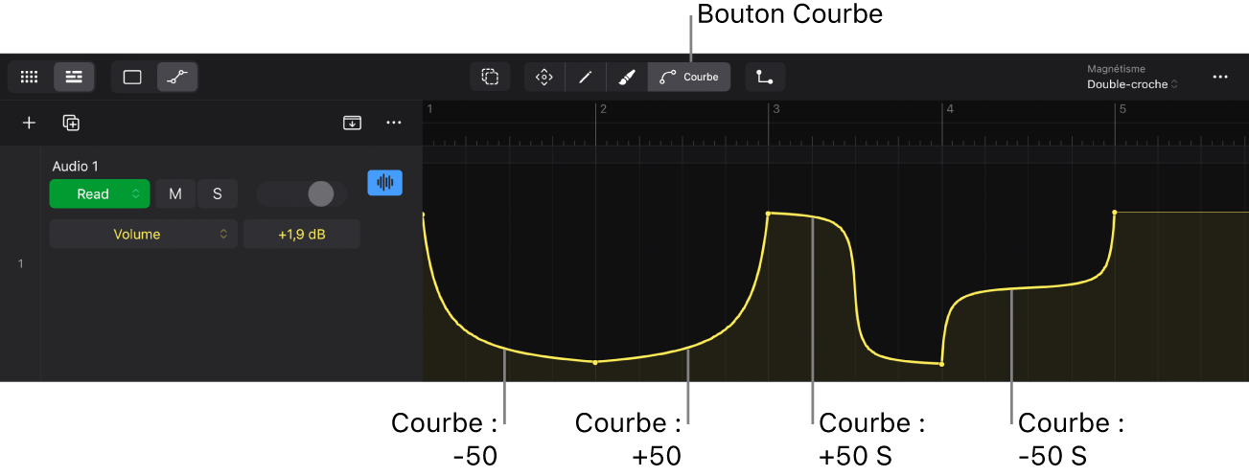
Task: Click the import tray icon in track header
Action: 353,123
